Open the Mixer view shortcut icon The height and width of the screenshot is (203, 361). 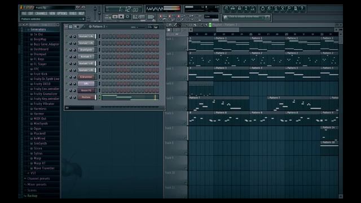tap(253, 9)
